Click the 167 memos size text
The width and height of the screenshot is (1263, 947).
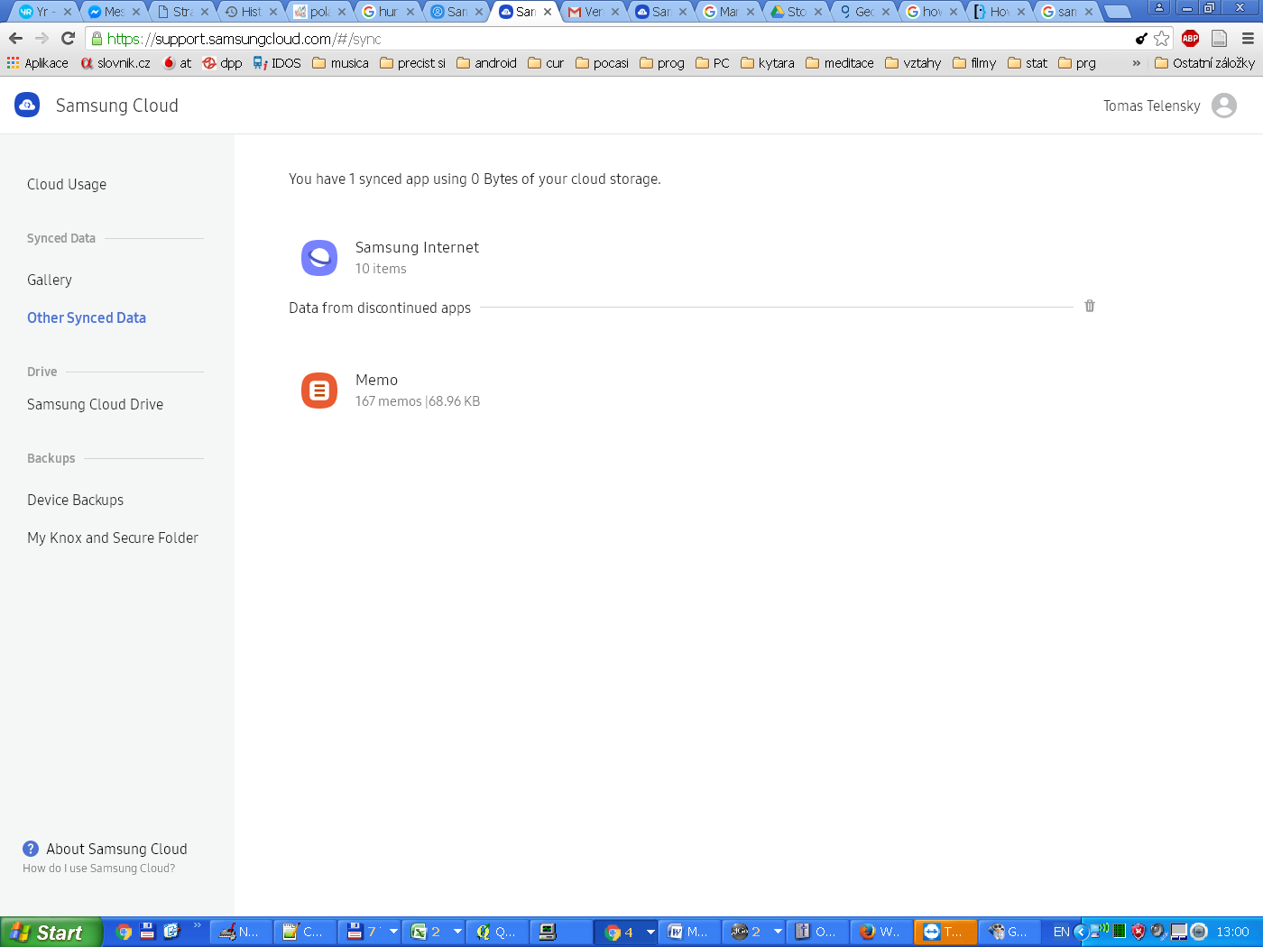click(x=418, y=401)
